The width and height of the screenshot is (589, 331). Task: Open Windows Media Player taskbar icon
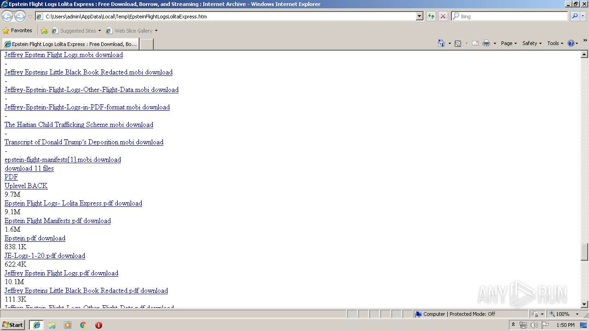pyautogui.click(x=68, y=325)
